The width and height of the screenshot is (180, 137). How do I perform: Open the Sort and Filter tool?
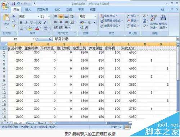coord(153,22)
